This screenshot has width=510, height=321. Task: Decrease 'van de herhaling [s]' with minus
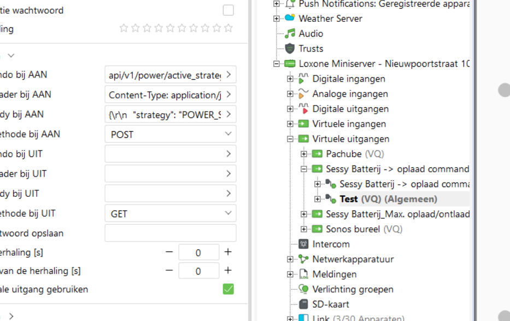(169, 271)
